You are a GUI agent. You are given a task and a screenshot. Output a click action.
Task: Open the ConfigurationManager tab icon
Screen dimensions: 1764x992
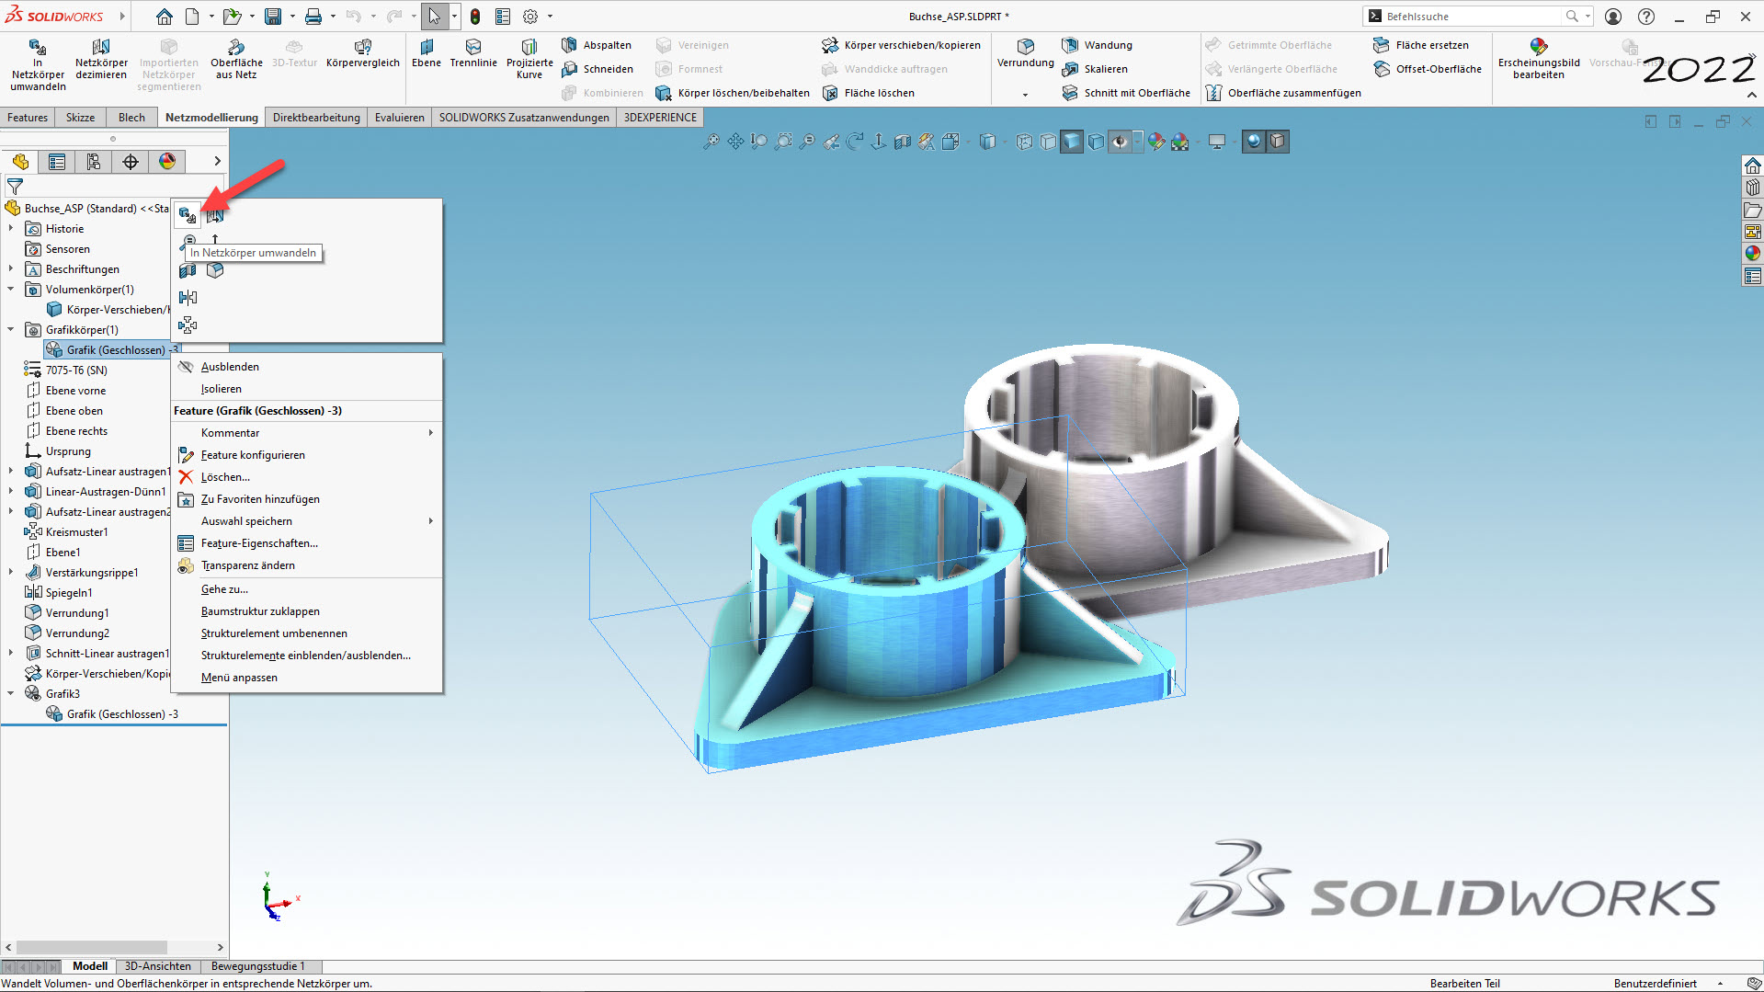pyautogui.click(x=94, y=162)
